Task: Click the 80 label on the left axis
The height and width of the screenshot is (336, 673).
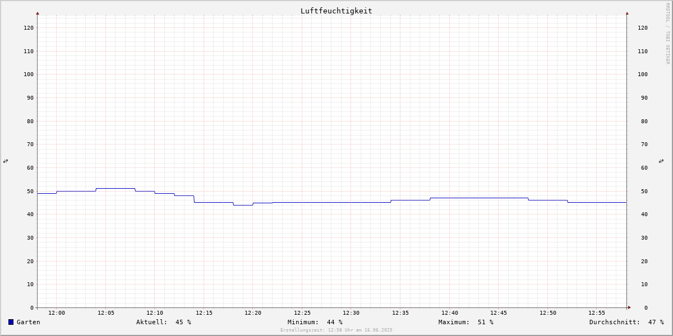Action: (30, 121)
